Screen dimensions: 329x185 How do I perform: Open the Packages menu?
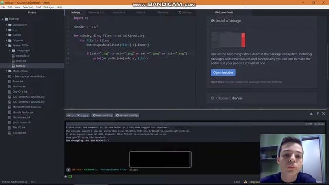tap(48, 7)
